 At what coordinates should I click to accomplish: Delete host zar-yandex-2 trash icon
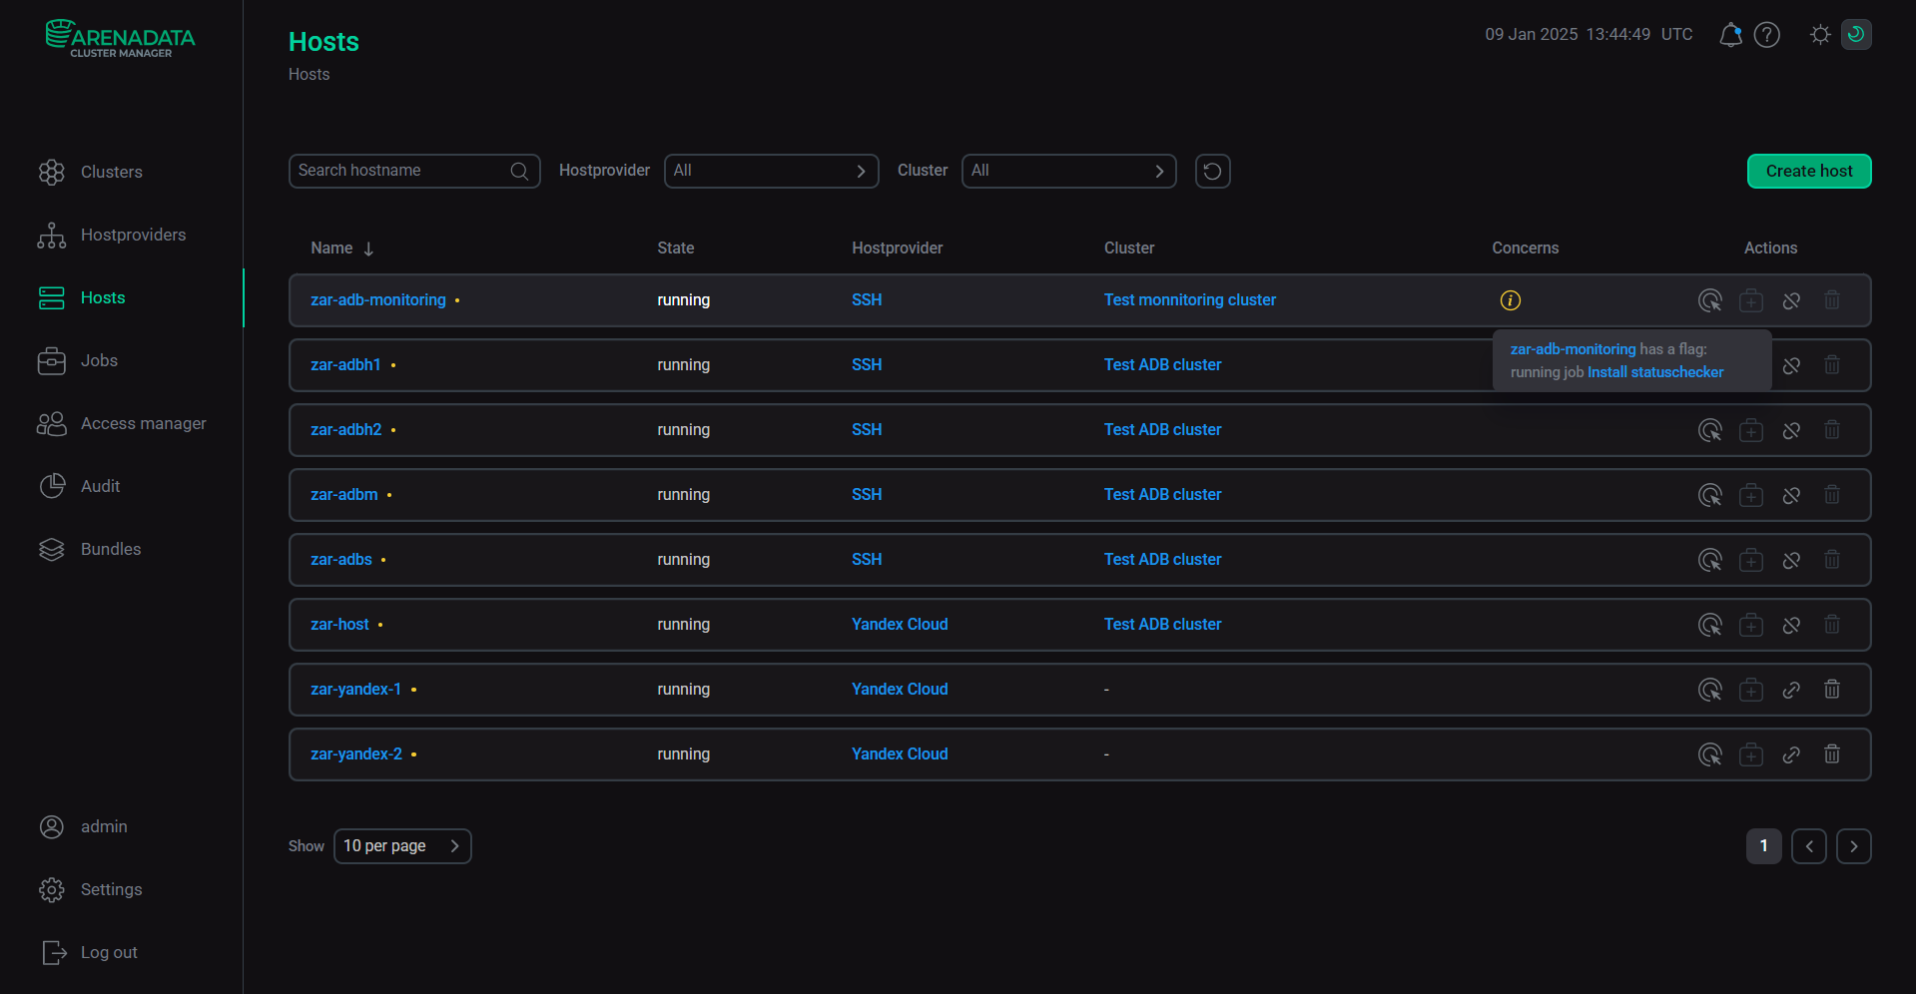tap(1832, 753)
